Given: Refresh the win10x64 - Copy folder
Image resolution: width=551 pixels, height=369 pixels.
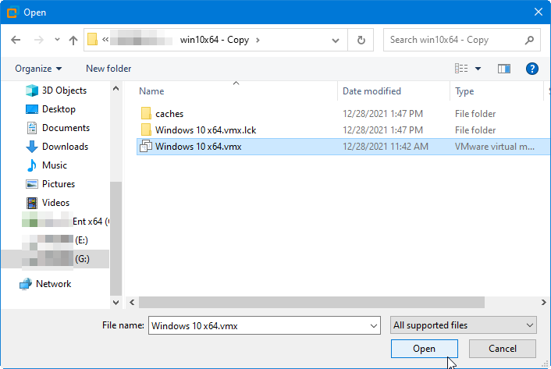Looking at the screenshot, I should tap(361, 40).
